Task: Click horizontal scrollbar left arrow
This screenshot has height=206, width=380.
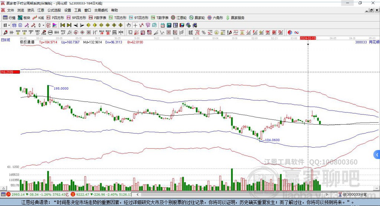Action: pyautogui.click(x=137, y=194)
